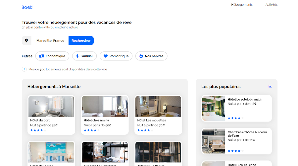Click the child icon in Familial filter
298x166 pixels.
coord(77,56)
